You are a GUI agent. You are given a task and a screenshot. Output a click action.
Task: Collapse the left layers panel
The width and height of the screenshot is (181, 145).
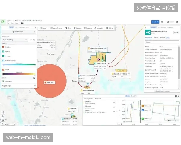pos(35,27)
